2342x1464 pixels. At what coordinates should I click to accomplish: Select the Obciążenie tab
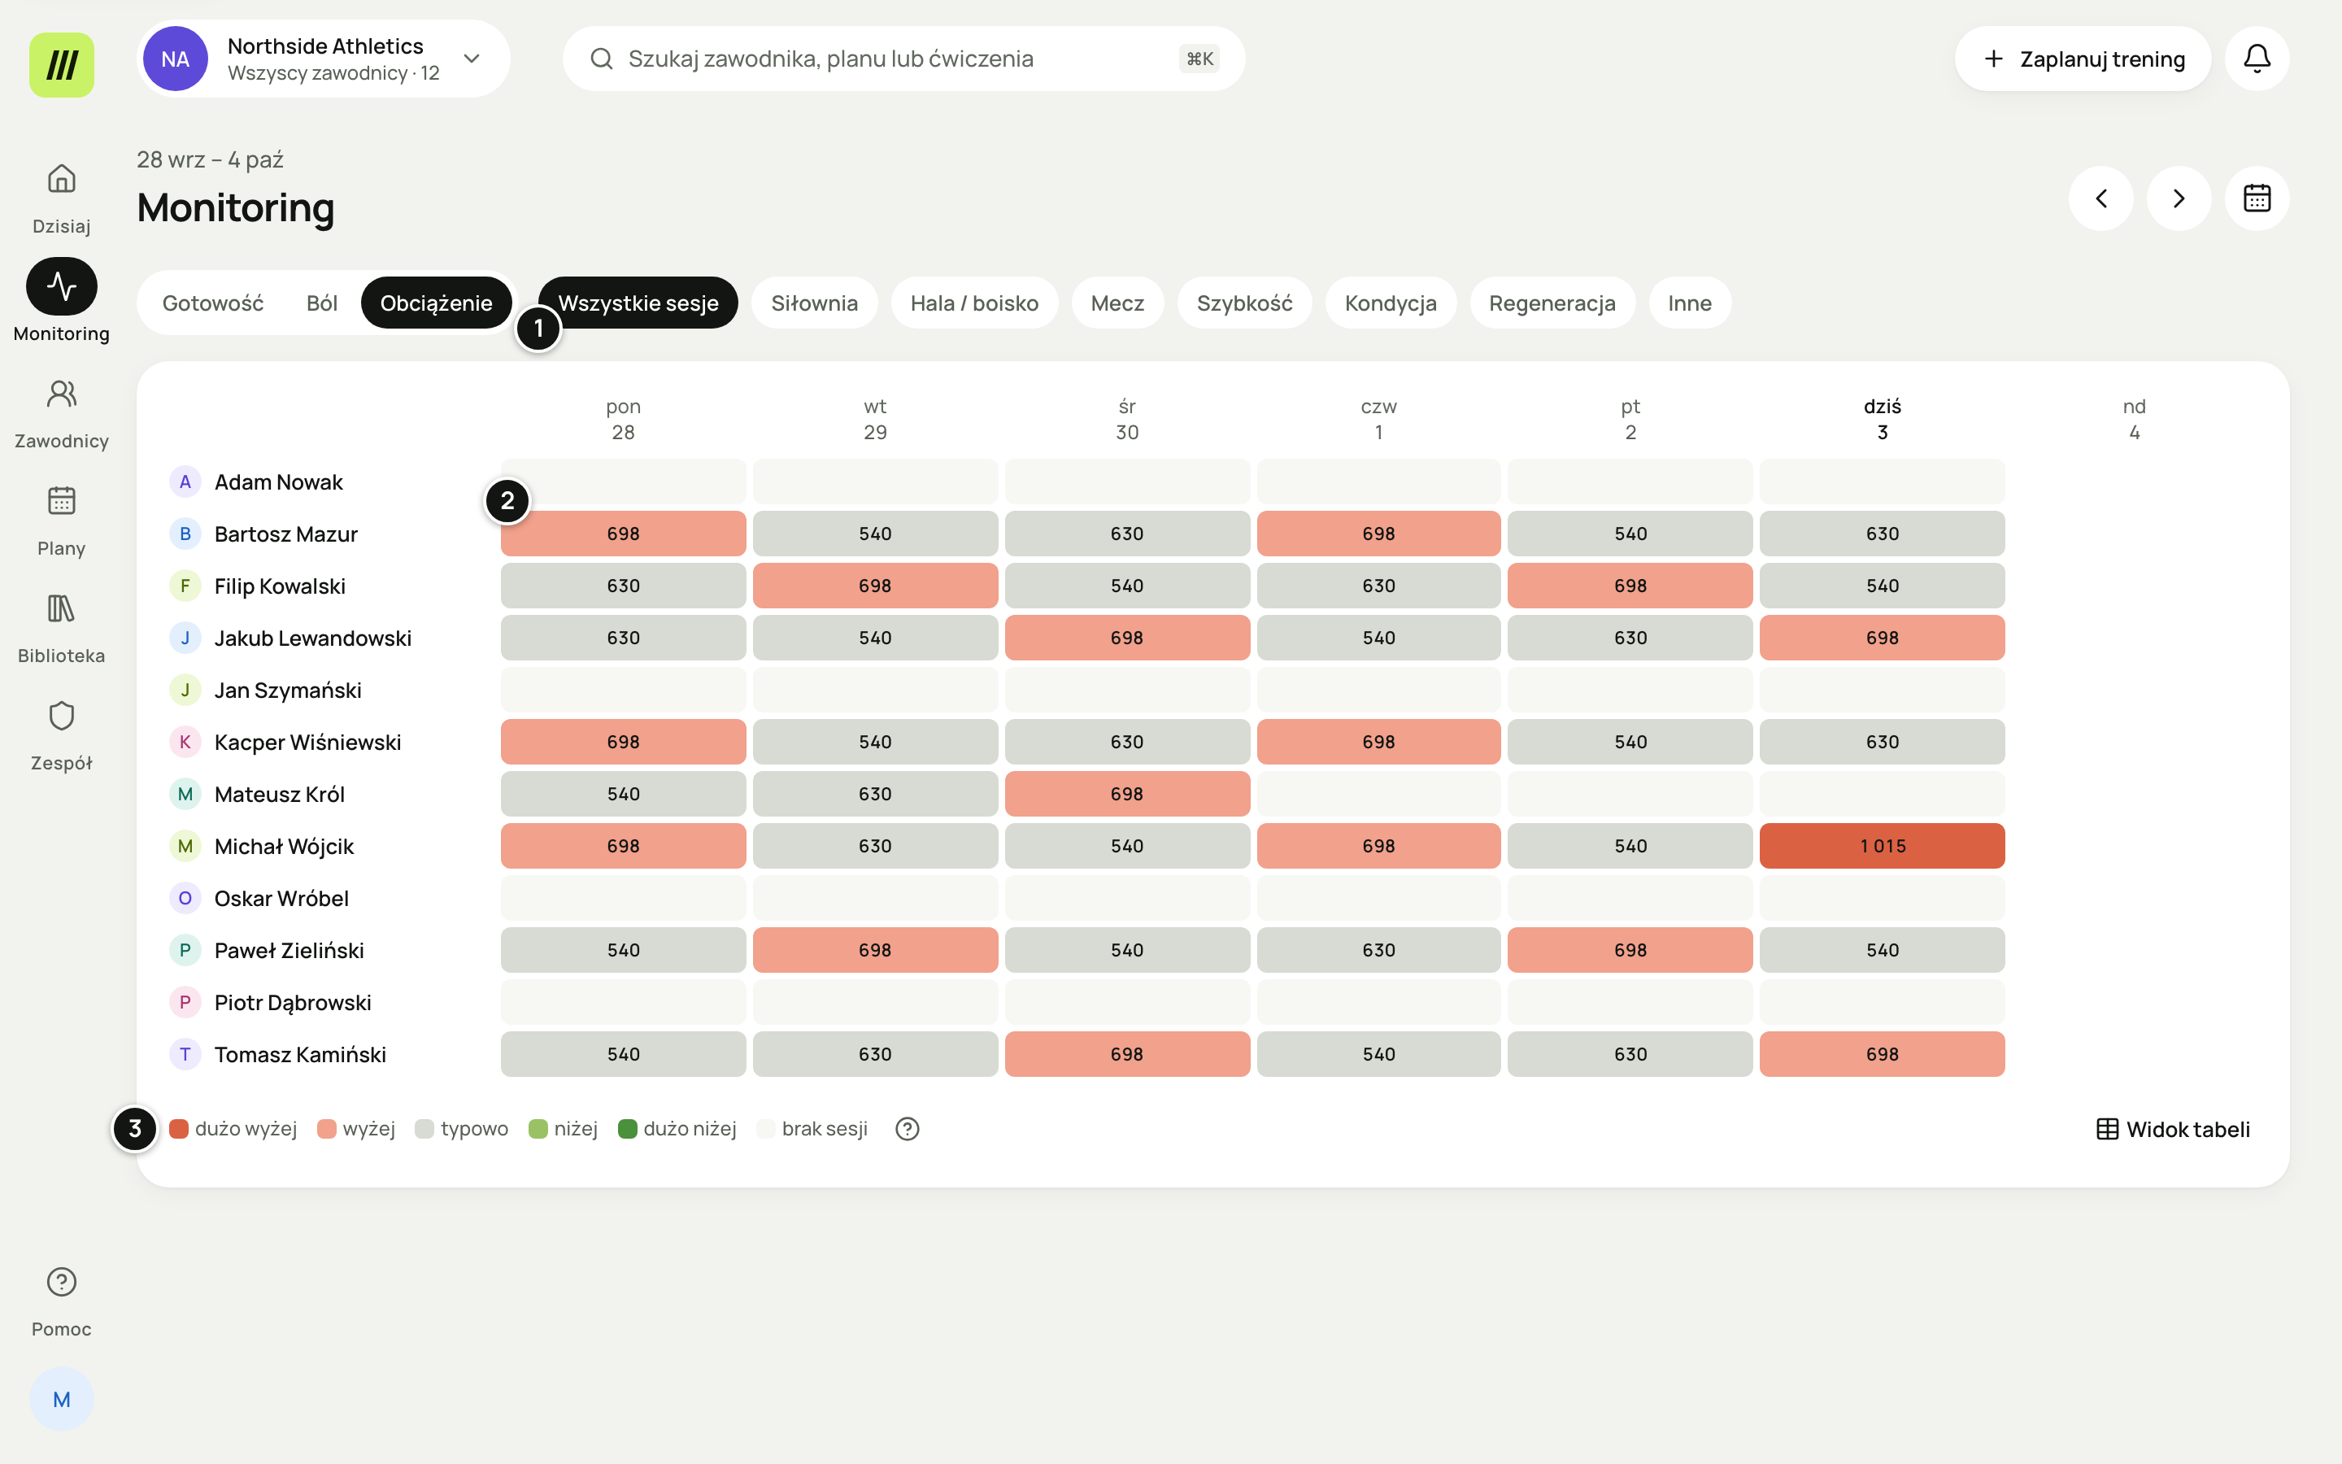tap(437, 303)
